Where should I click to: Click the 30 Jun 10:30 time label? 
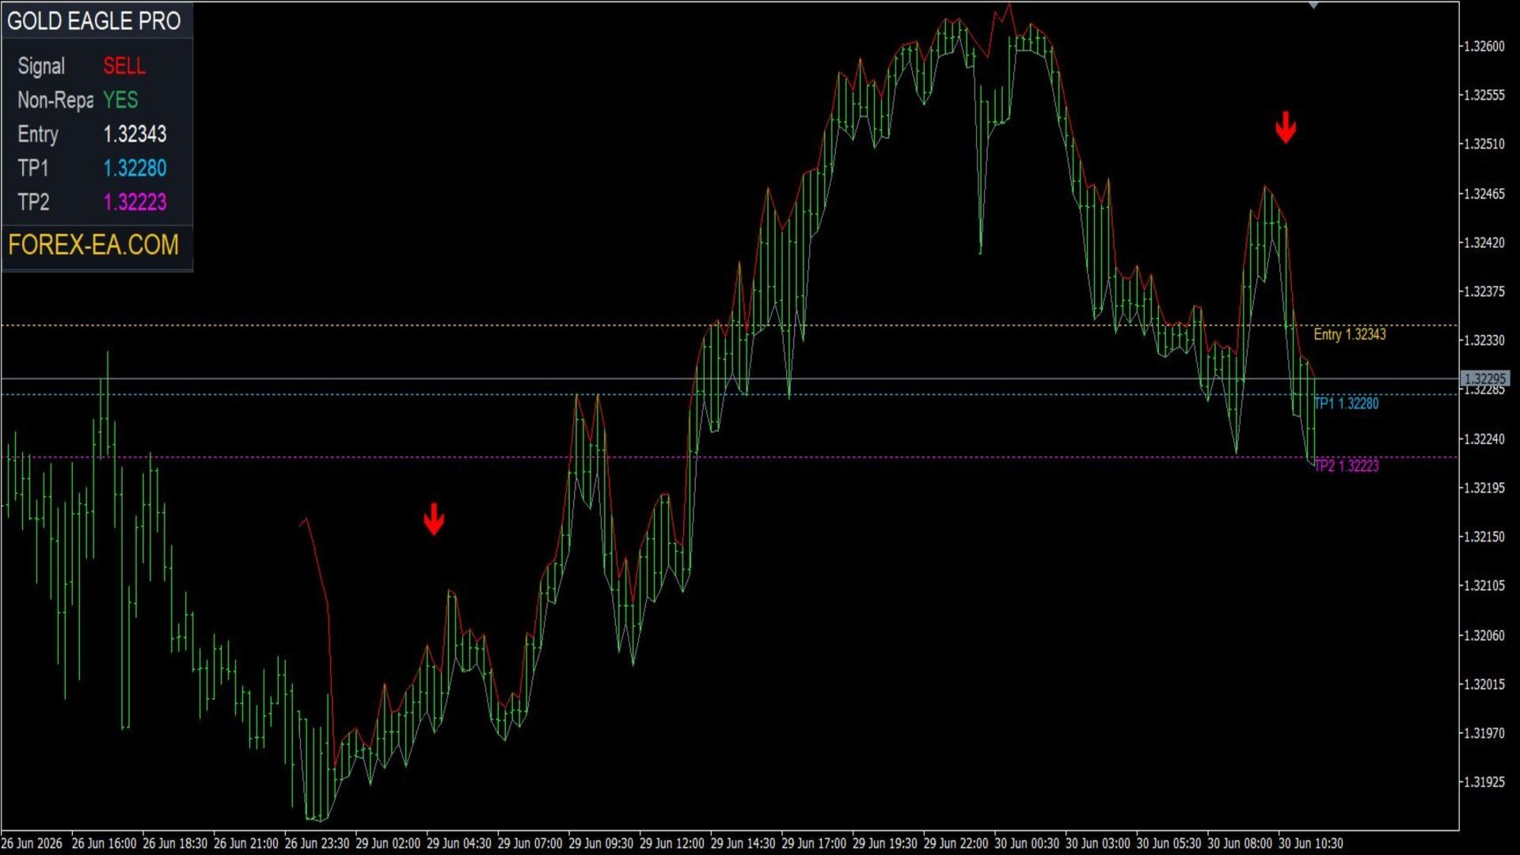pos(1310,843)
